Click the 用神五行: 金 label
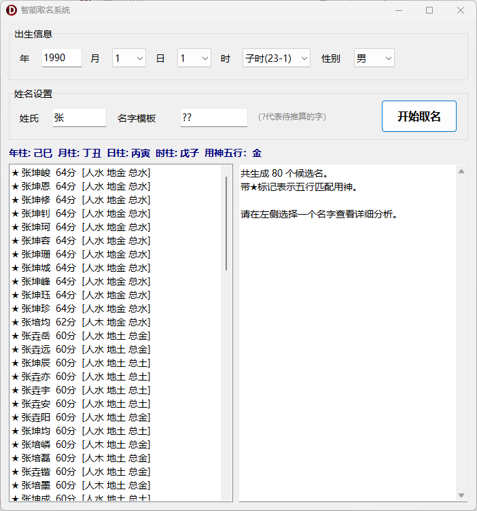477x511 pixels. click(x=233, y=153)
